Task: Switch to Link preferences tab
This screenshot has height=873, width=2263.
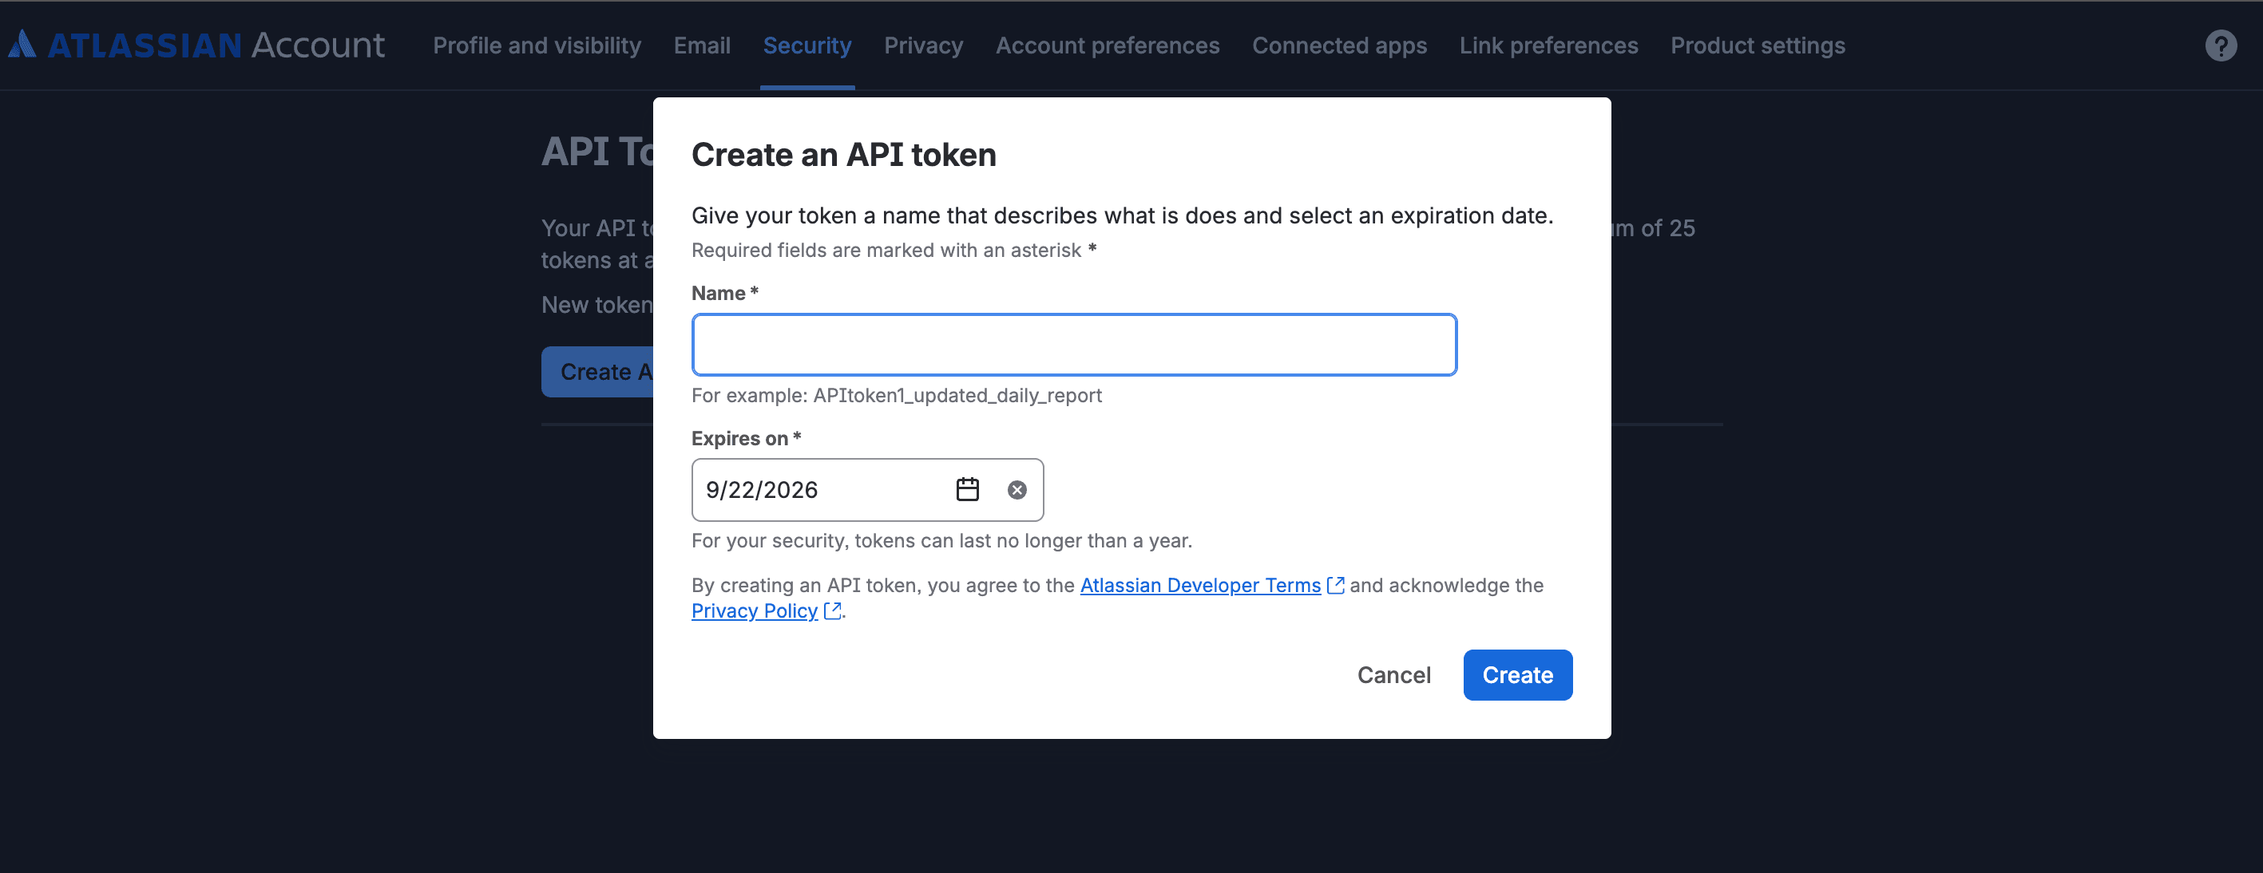Action: [1548, 45]
